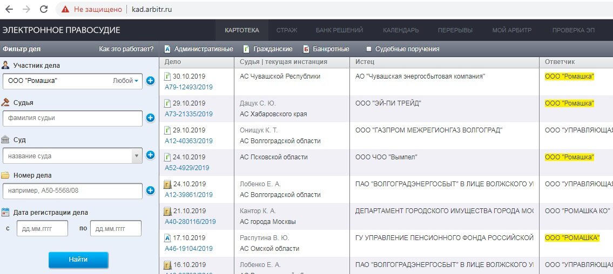Viewport: 613px width, 274px height.
Task: Toggle the Судебные поручения checkbox
Action: pos(369,49)
